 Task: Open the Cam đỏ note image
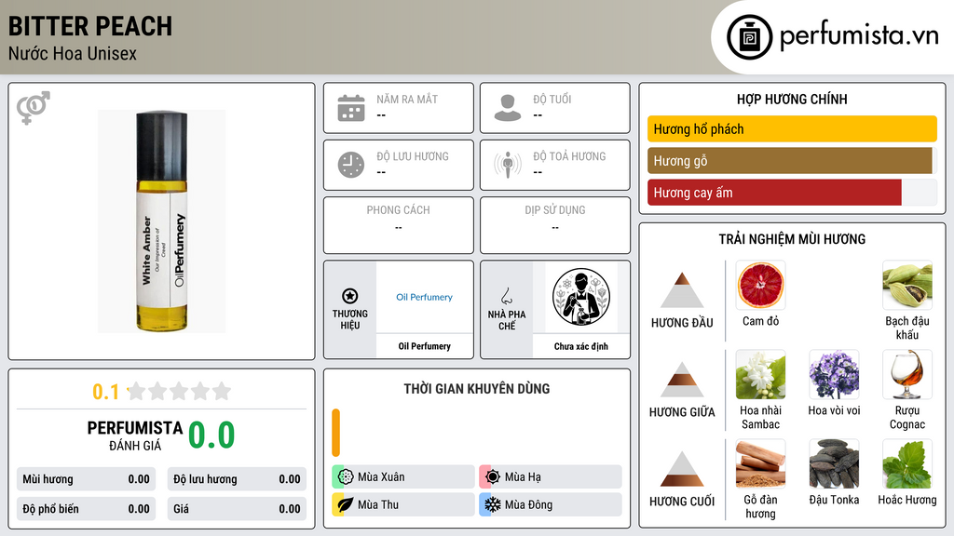[x=760, y=285]
